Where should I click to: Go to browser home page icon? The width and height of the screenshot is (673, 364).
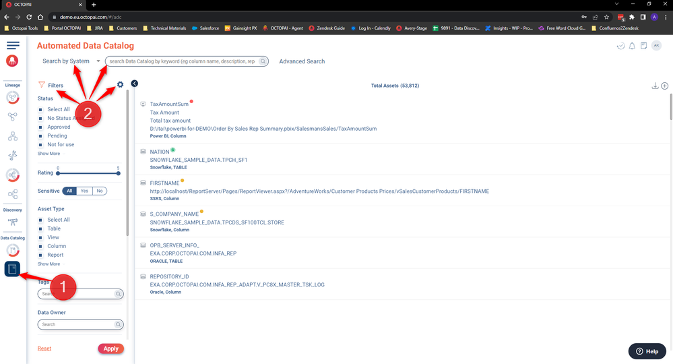click(40, 17)
